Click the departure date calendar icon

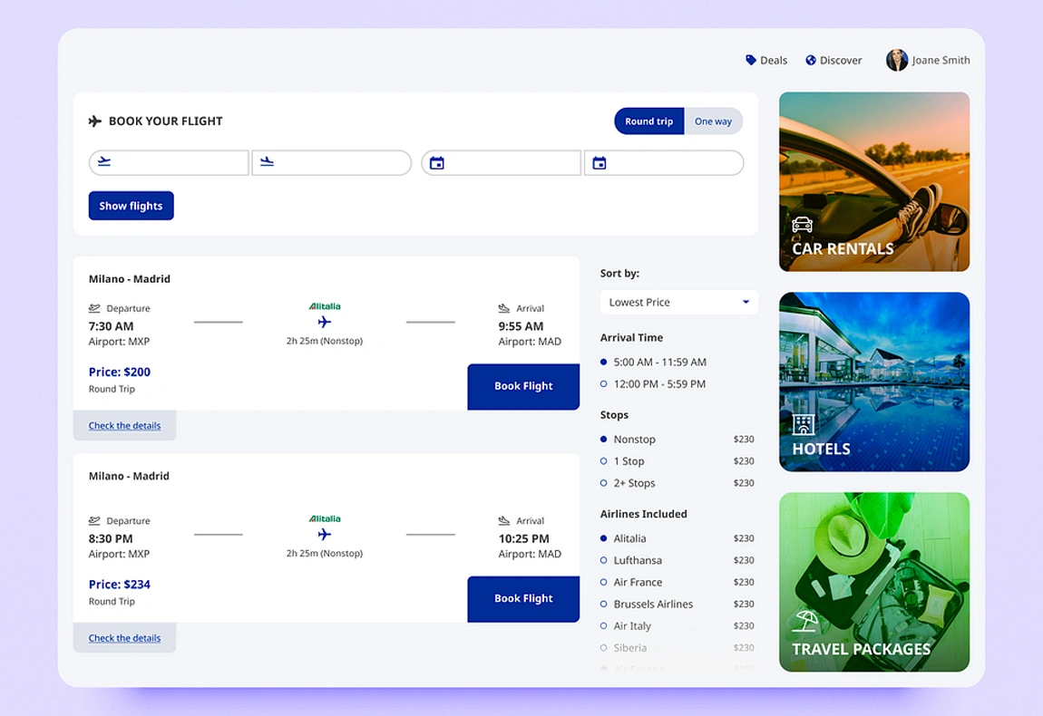coord(439,162)
